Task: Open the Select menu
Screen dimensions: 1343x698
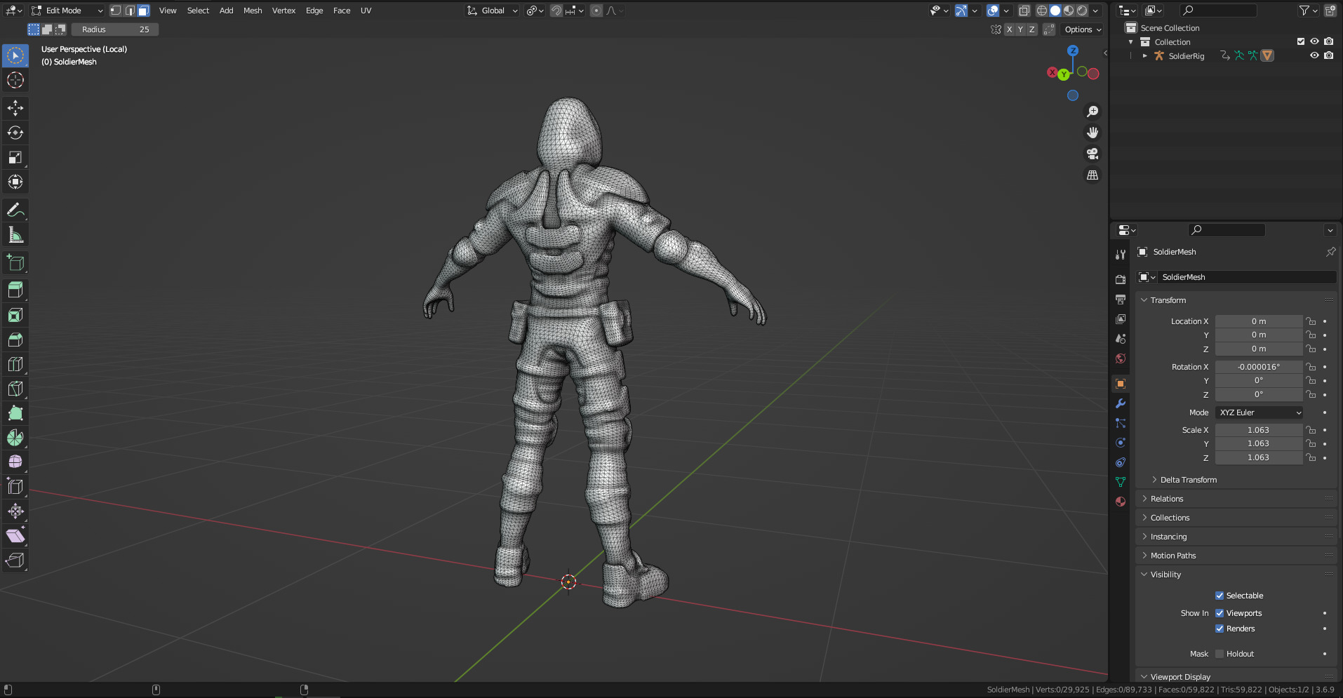Action: tap(198, 11)
